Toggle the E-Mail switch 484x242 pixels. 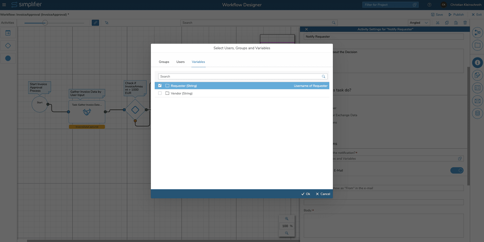pos(457,171)
